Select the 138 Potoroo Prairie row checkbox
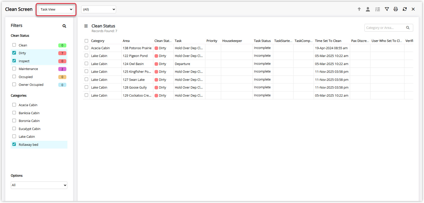Image resolution: width=424 pixels, height=203 pixels. click(x=86, y=48)
